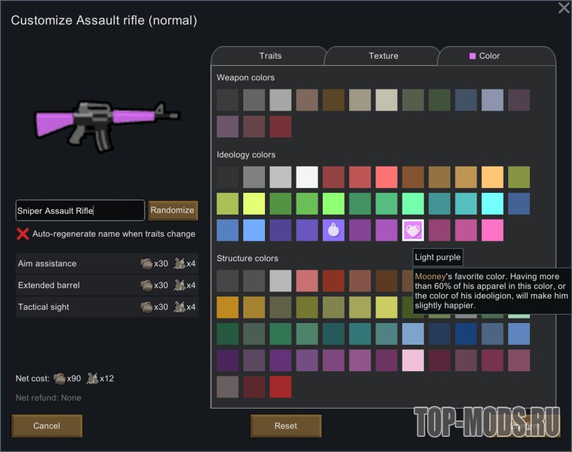This screenshot has height=452, width=572.
Task: Click the steel icon beside Aim assistance
Action: (147, 264)
